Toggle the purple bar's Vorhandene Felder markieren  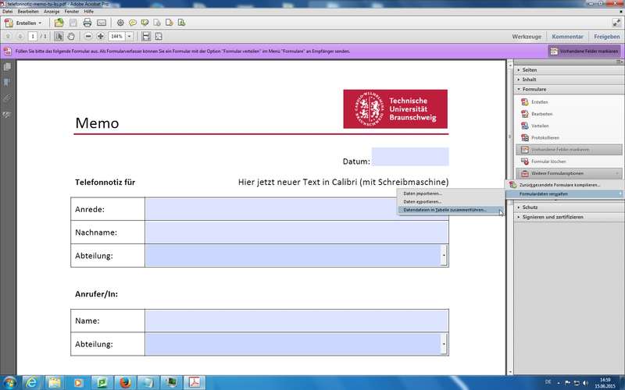coord(584,51)
